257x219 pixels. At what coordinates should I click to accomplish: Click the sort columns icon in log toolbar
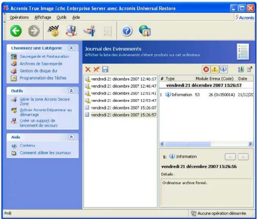point(241,69)
